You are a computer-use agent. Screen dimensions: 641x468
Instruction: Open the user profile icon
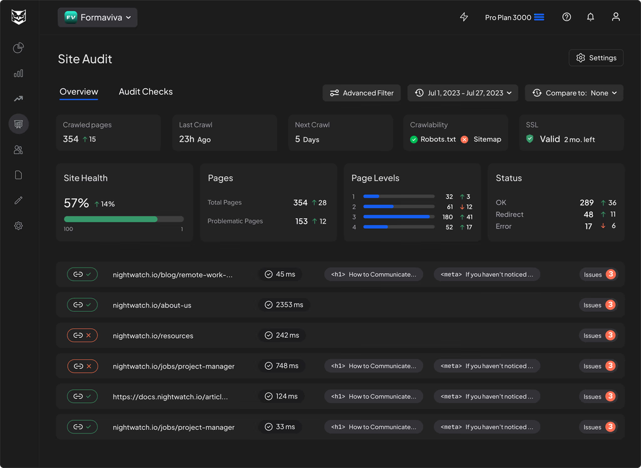(616, 17)
